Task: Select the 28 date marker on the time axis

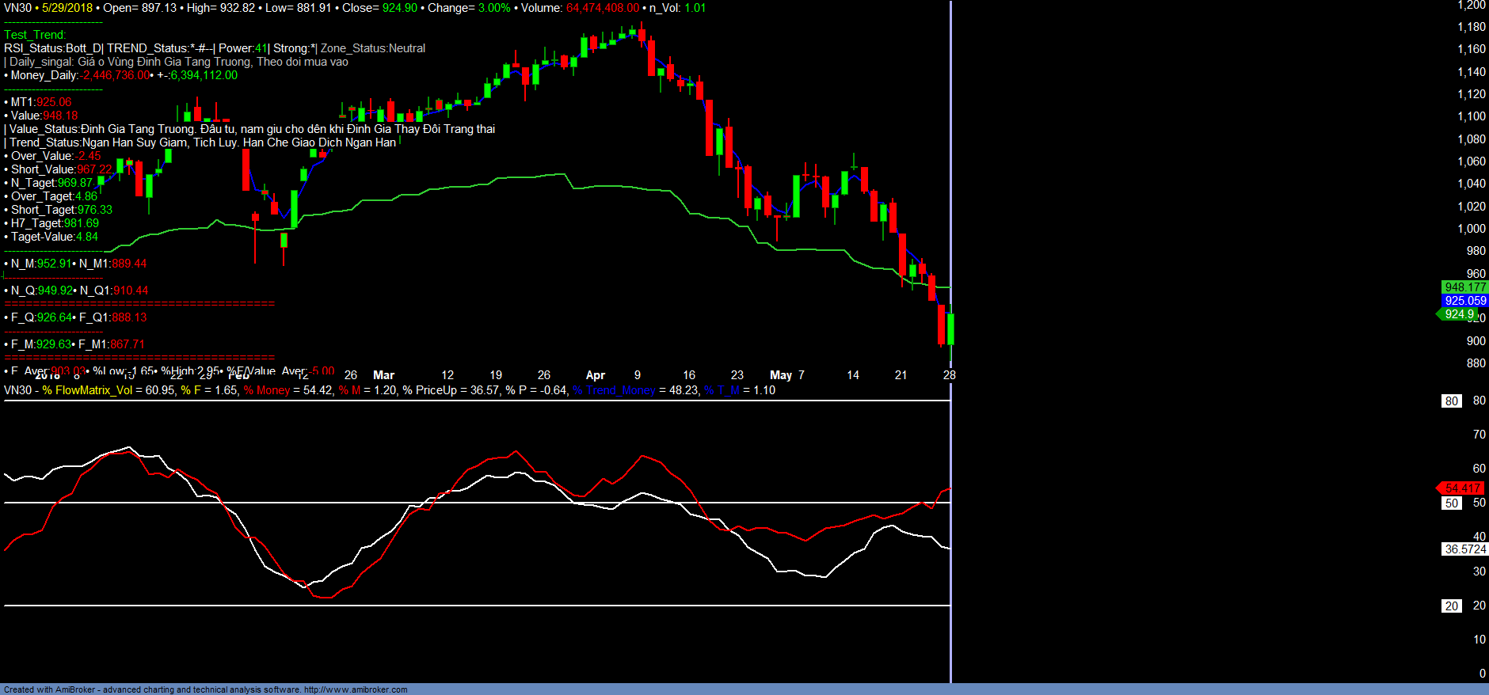Action: (x=949, y=375)
